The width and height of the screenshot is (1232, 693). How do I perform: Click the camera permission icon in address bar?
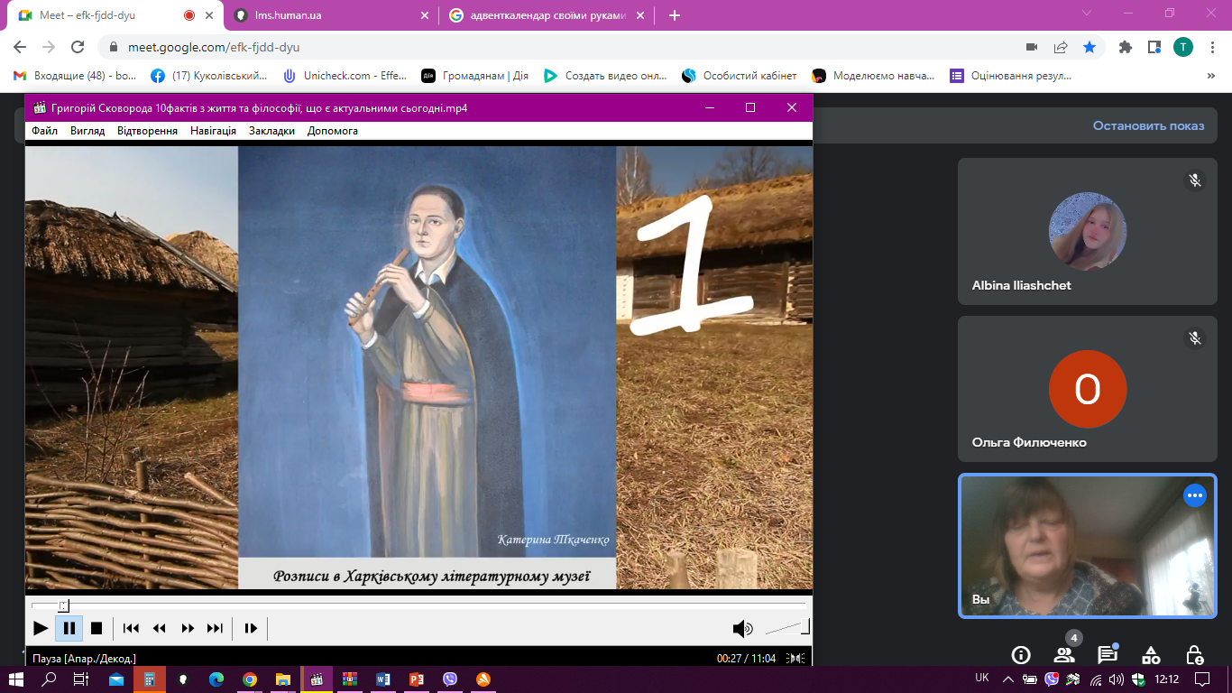click(x=1032, y=47)
